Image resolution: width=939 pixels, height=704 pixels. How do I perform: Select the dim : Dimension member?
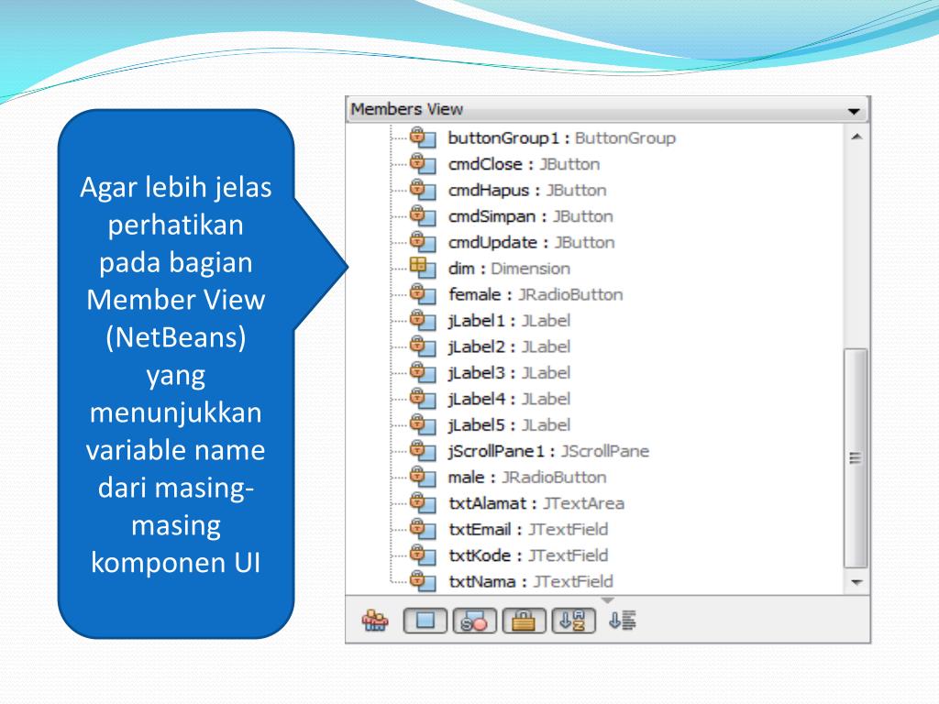coord(509,269)
